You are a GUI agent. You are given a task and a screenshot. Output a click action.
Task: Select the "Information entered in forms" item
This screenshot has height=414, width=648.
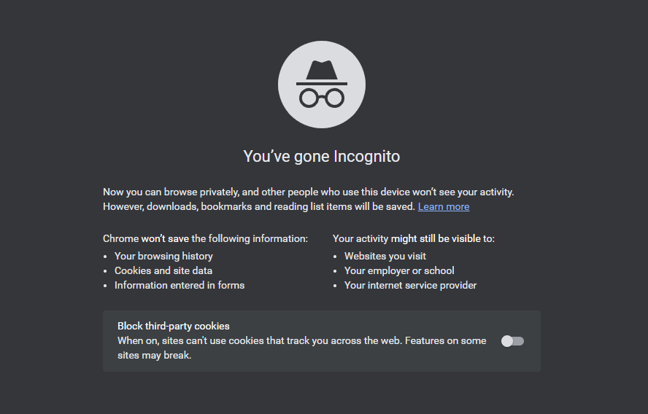(x=180, y=286)
